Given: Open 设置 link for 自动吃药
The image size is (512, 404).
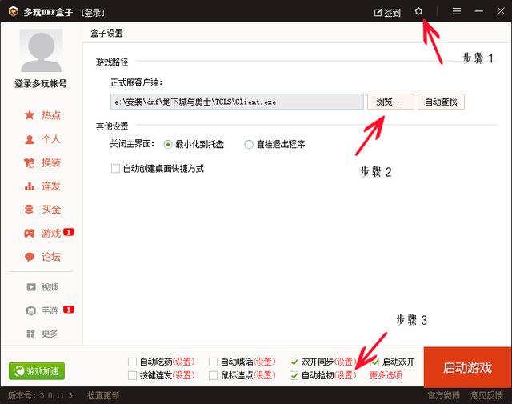Looking at the screenshot, I should point(183,362).
